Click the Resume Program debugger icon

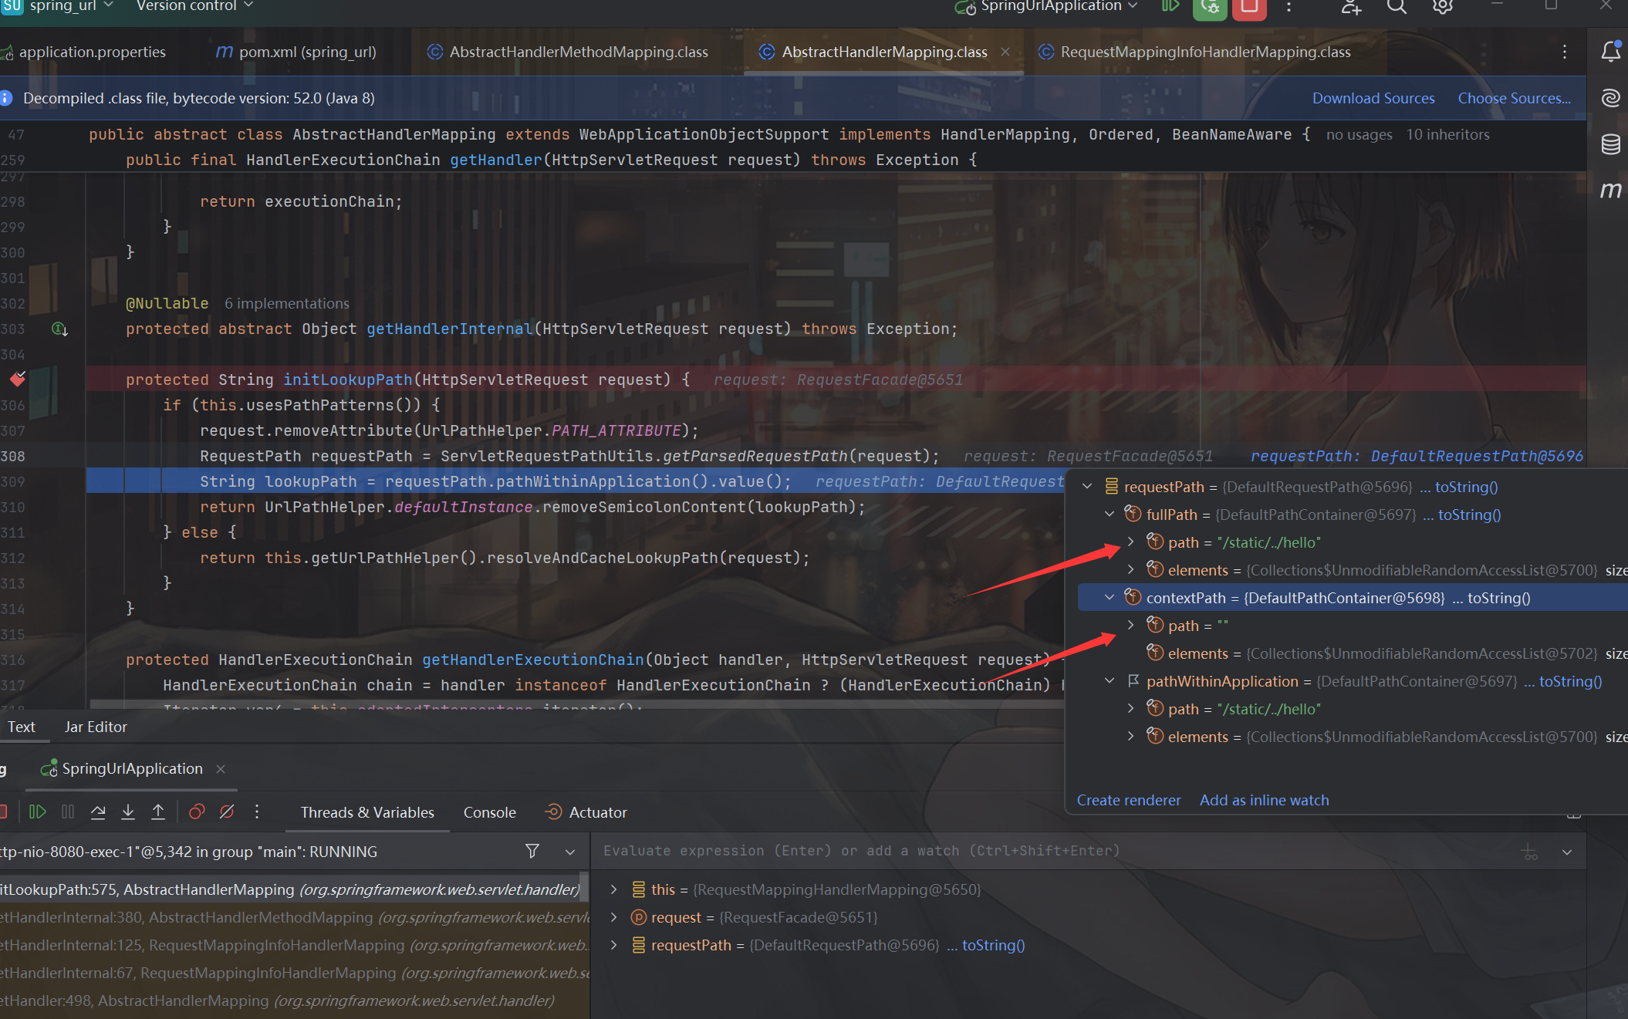coord(37,811)
